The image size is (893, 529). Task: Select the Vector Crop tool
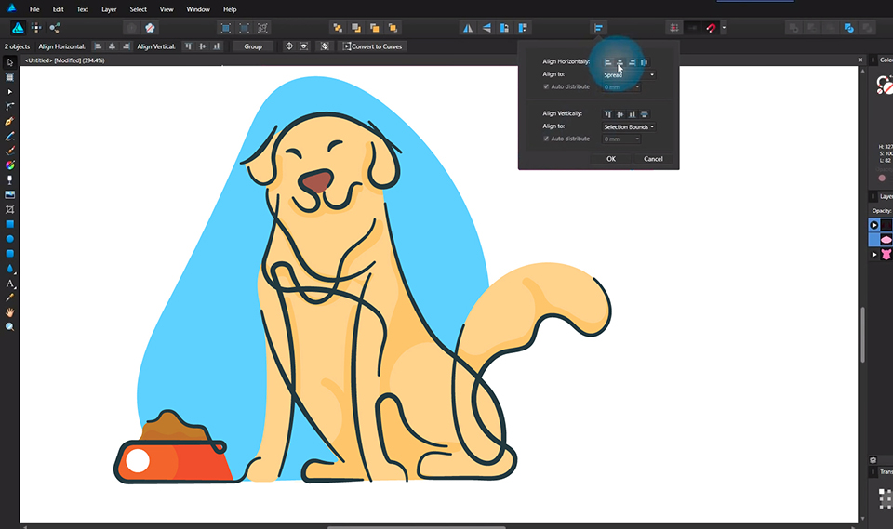(x=9, y=209)
